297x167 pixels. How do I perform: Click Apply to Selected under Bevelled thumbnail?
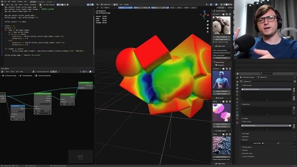tap(221, 124)
